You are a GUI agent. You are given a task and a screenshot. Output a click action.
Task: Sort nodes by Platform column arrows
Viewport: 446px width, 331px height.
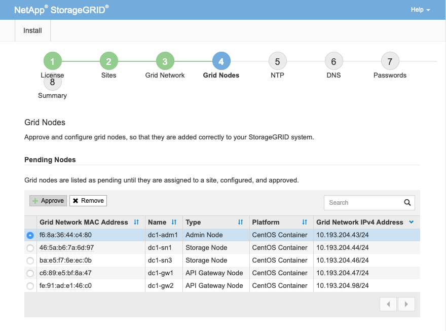click(x=305, y=223)
